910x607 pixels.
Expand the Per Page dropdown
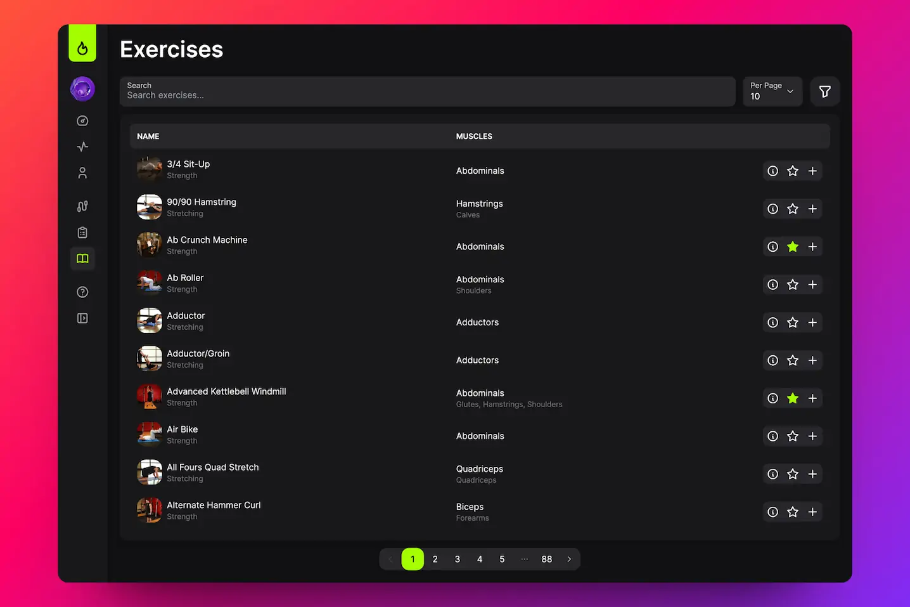pos(771,91)
